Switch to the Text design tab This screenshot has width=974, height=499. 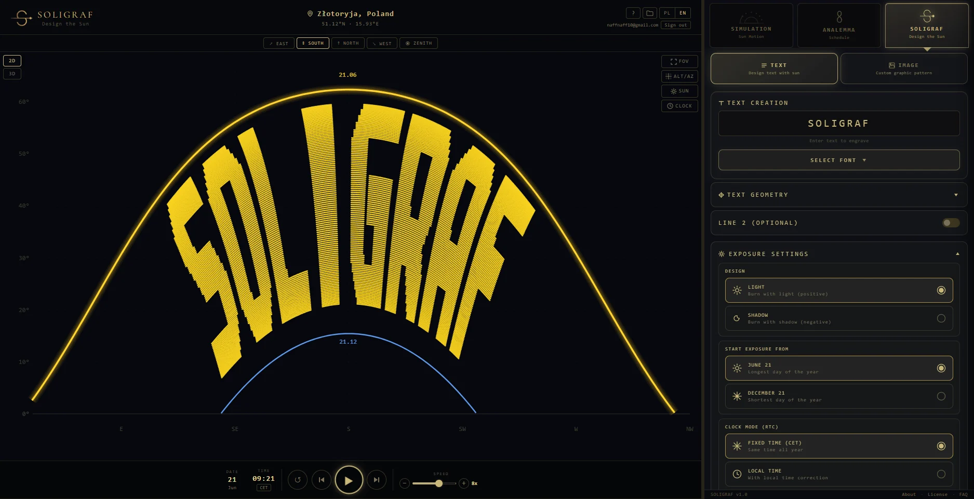coord(774,69)
